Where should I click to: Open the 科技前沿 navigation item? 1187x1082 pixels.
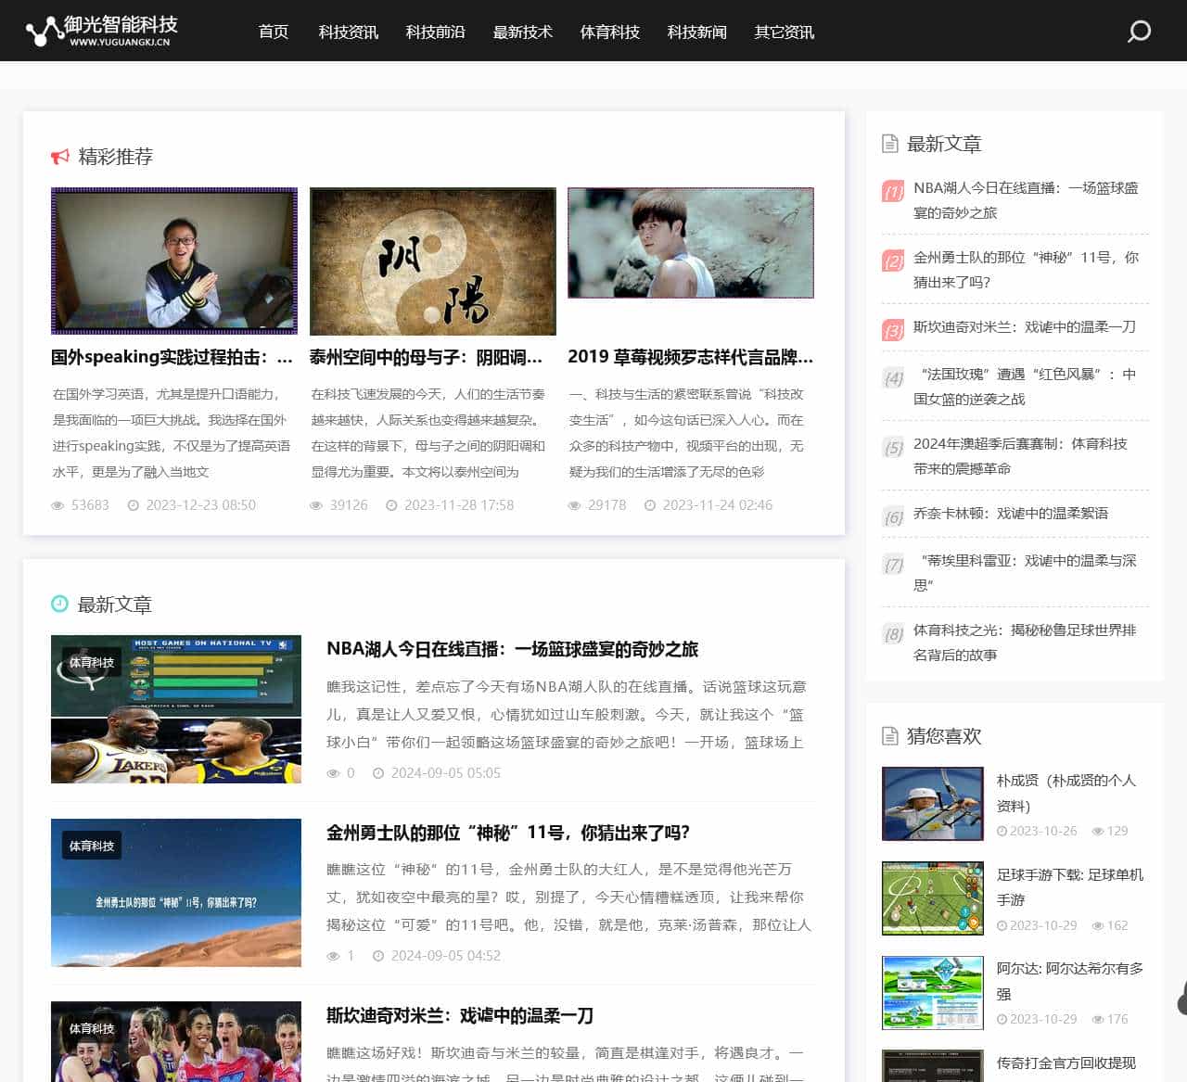pyautogui.click(x=436, y=32)
